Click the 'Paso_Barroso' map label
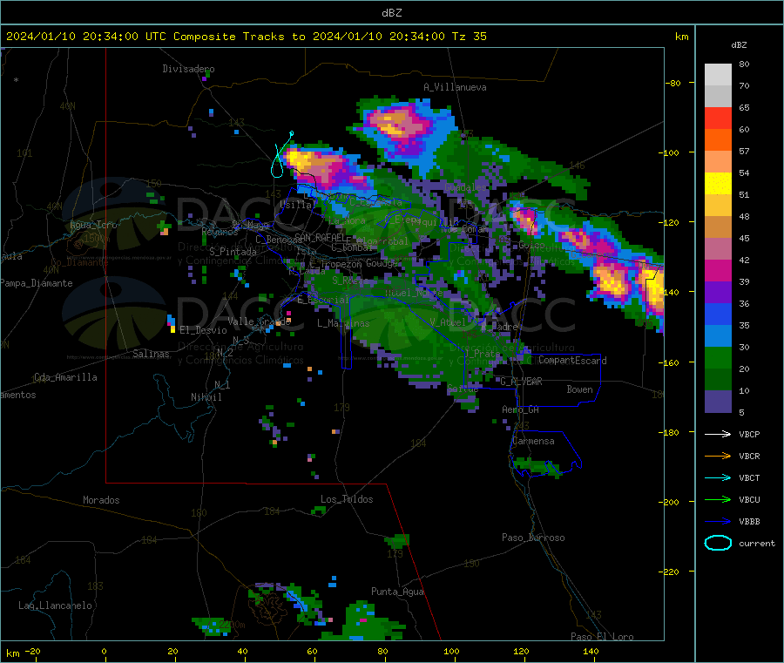Image resolution: width=784 pixels, height=663 pixels. click(x=533, y=538)
